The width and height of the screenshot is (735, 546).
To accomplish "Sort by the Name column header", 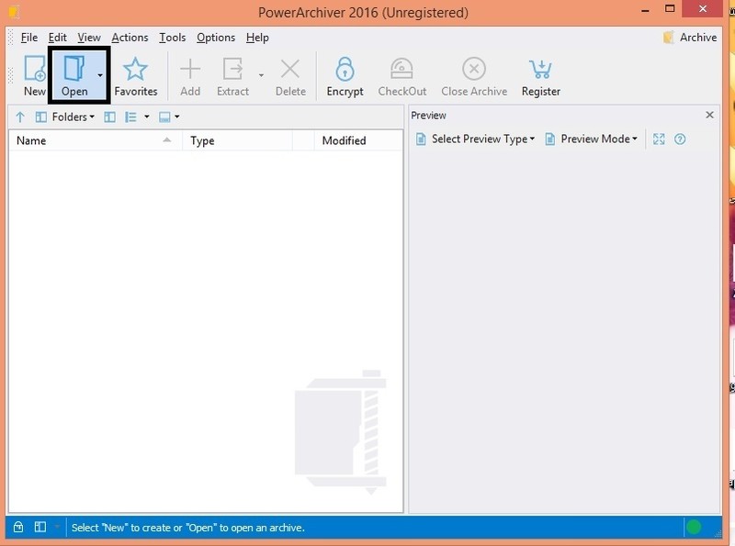I will [96, 140].
